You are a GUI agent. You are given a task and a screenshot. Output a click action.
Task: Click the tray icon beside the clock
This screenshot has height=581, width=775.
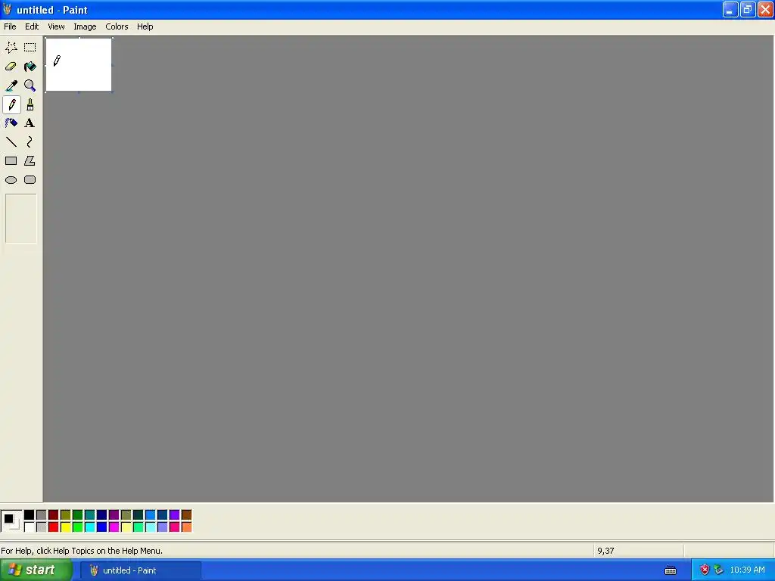point(719,570)
